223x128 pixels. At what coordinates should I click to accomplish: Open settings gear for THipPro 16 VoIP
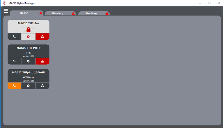[x=28, y=86]
